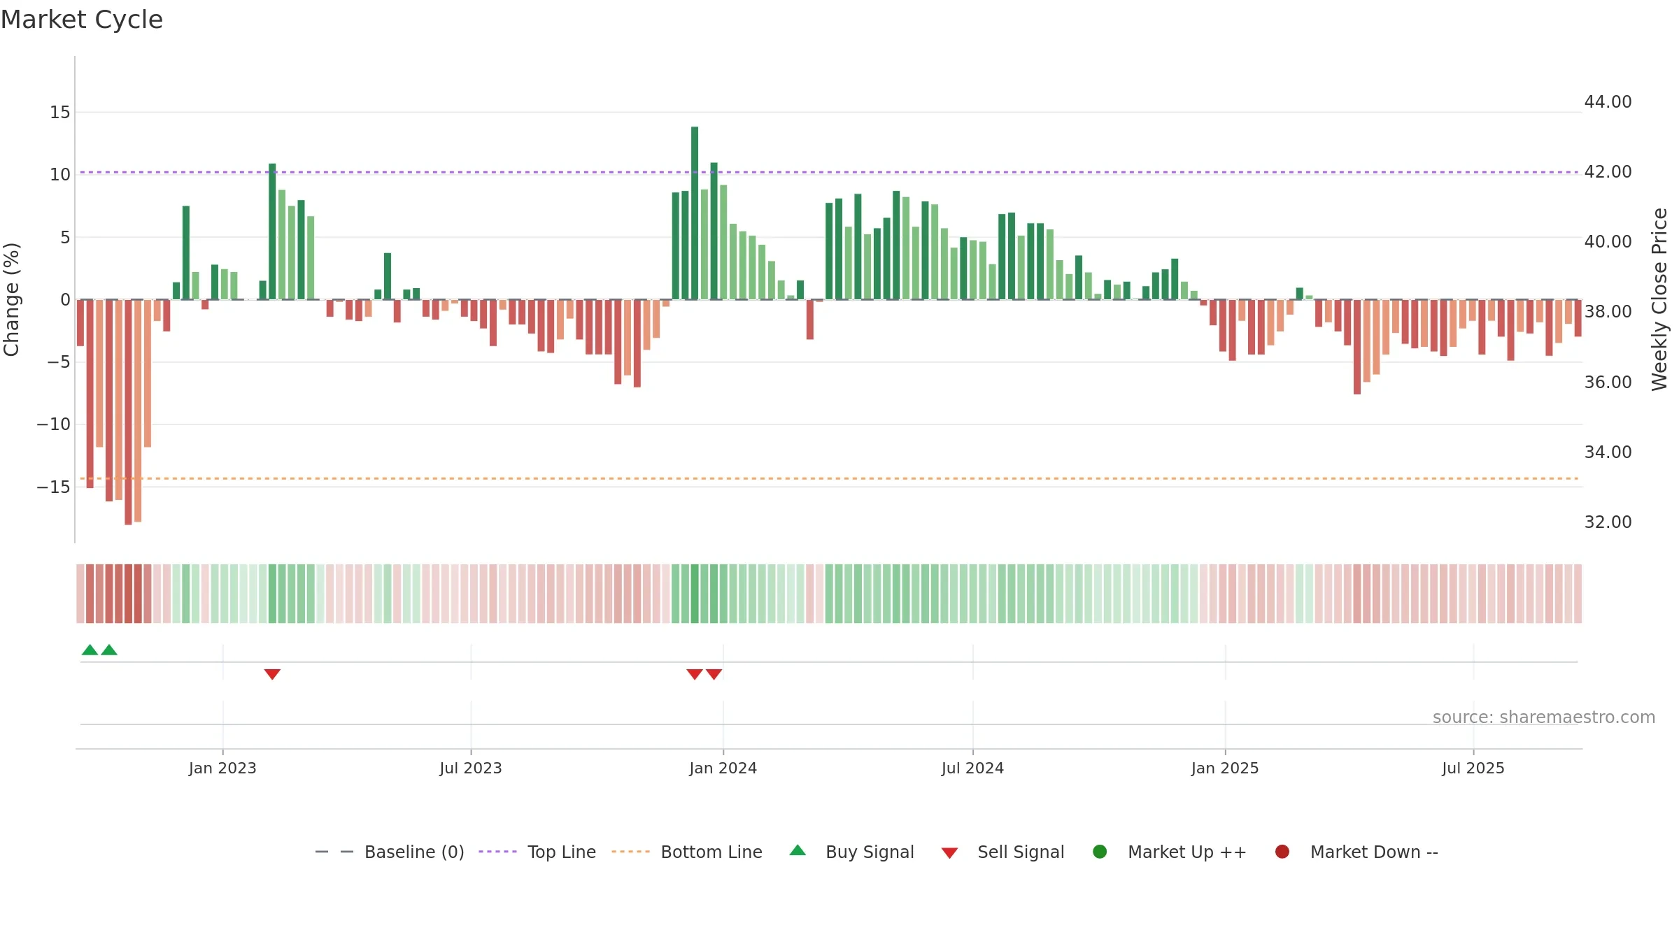Click the Bottom Line orange dotted legend marker
This screenshot has width=1679, height=944.
(x=630, y=852)
